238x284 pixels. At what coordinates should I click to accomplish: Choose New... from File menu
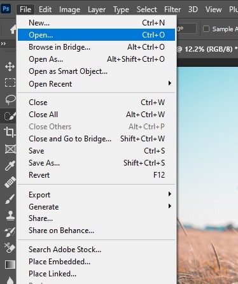pos(96,23)
